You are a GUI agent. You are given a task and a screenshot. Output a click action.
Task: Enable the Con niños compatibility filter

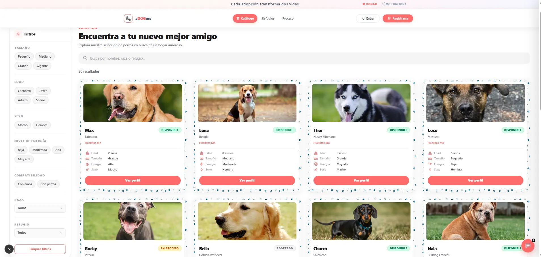point(25,184)
